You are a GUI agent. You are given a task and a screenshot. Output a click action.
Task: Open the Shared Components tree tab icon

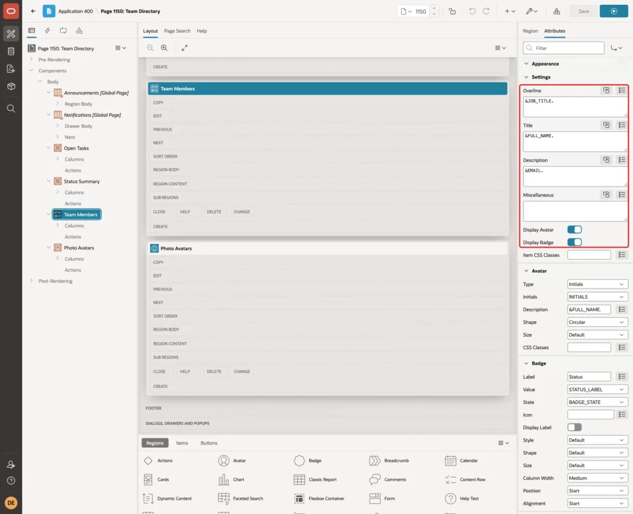click(79, 31)
